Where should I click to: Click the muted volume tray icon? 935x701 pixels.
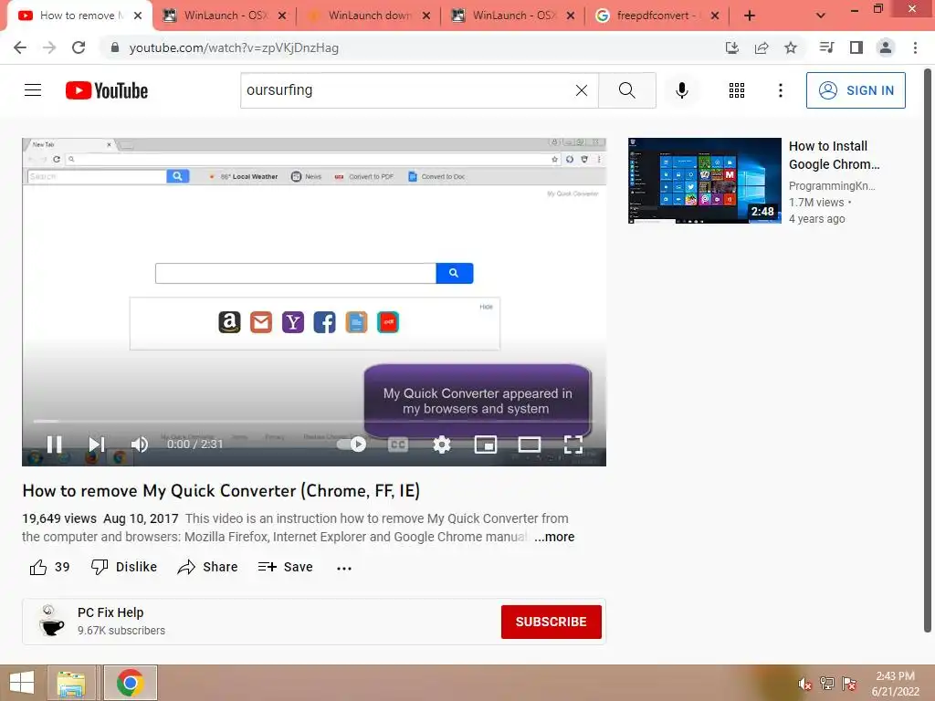pyautogui.click(x=805, y=684)
